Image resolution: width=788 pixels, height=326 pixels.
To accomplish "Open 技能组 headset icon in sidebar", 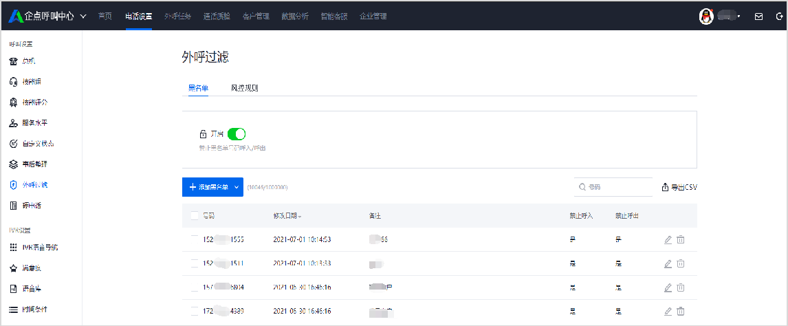I will point(13,82).
